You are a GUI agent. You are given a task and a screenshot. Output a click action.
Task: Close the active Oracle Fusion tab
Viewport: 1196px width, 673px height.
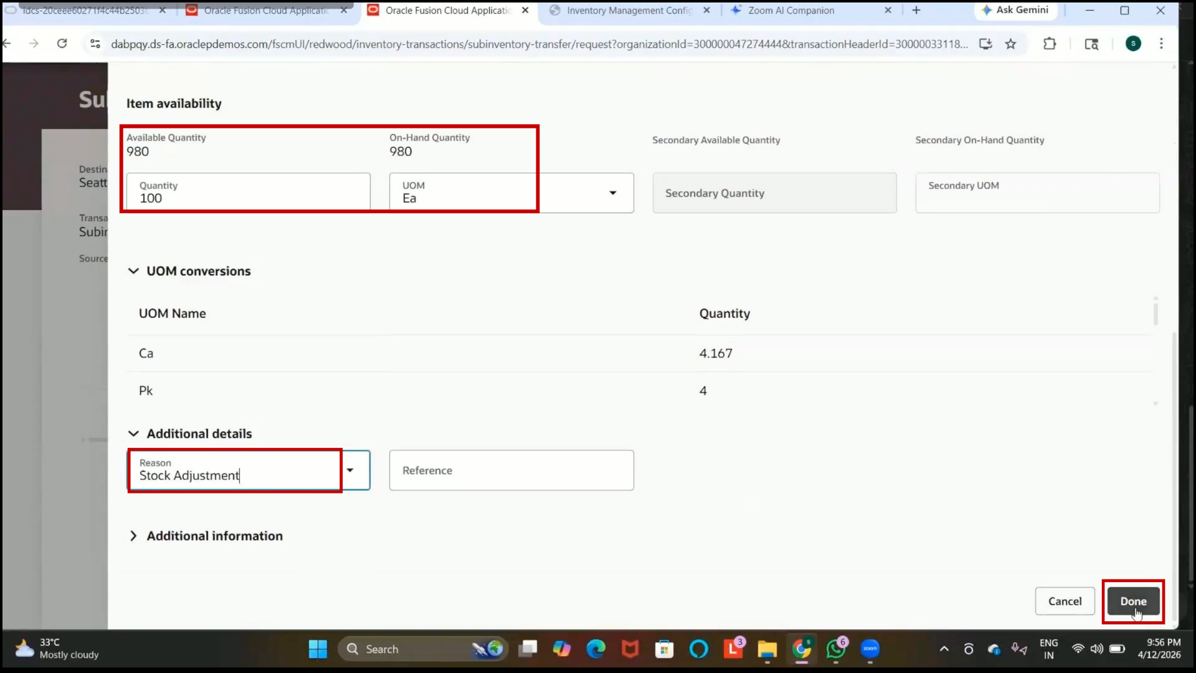click(525, 11)
